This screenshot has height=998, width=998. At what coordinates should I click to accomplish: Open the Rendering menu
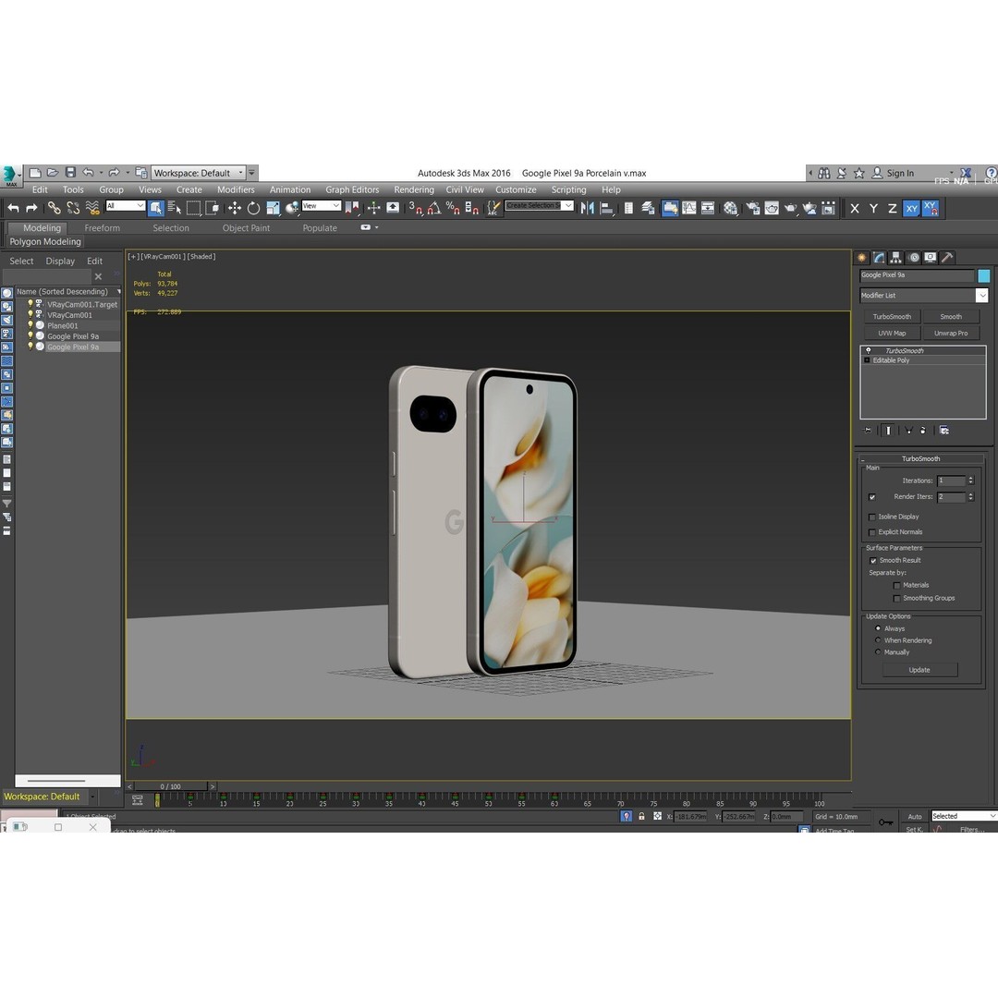(414, 189)
